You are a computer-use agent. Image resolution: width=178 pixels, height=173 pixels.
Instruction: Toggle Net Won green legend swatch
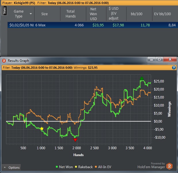tap(57, 167)
